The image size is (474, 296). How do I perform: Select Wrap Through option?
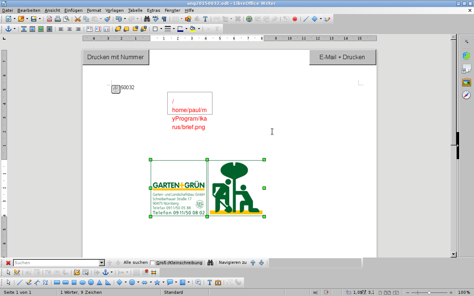coord(49,29)
